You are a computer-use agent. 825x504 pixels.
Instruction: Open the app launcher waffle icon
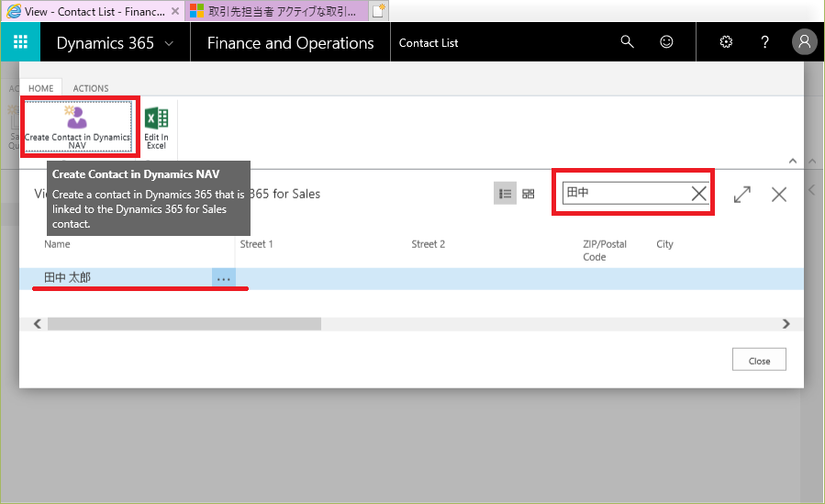click(20, 42)
